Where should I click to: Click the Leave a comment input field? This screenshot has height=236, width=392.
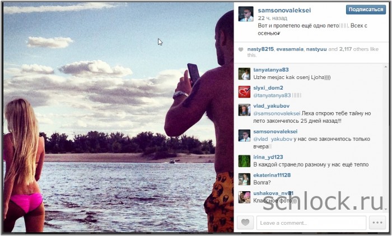click(x=311, y=223)
